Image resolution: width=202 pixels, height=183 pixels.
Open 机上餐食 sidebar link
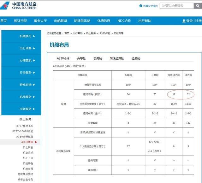coord(28,147)
